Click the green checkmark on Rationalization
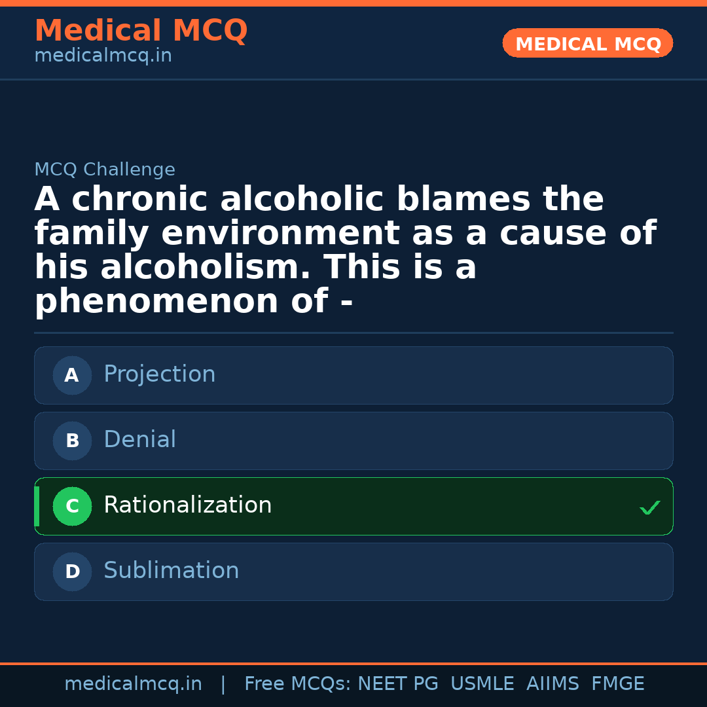 649,507
